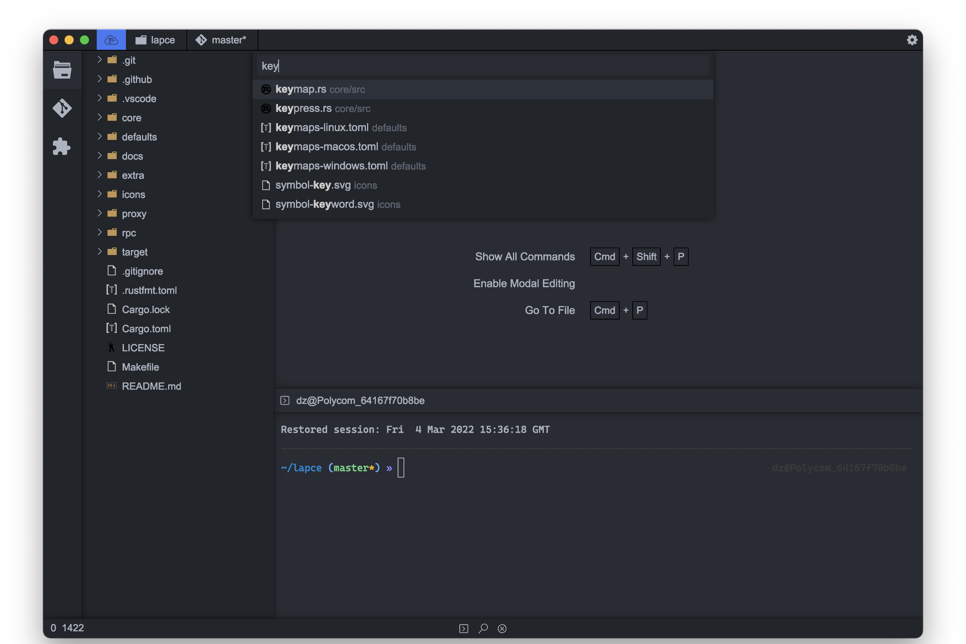The width and height of the screenshot is (966, 644).
Task: Click TOML icon beside keymaps-windows.toml
Action: tap(266, 166)
